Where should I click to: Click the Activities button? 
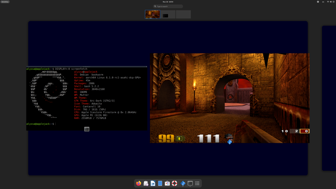click(x=5, y=2)
